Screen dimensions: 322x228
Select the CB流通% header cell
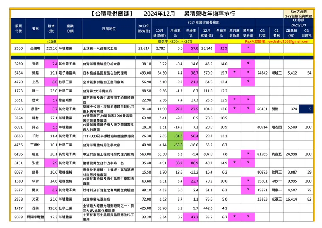point(306,33)
